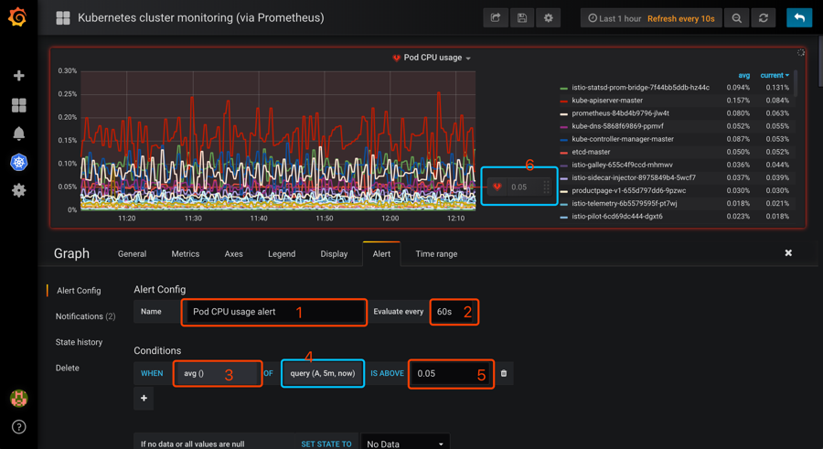Switch to the Metrics tab

[x=186, y=253]
